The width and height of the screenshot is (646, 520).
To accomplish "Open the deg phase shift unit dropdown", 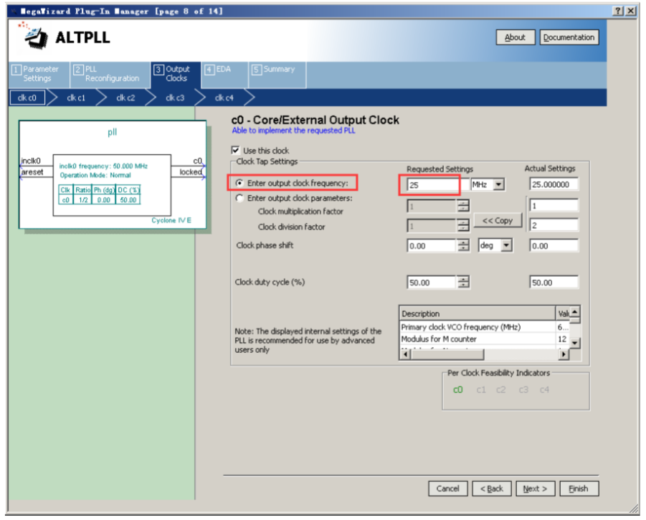I will tap(506, 245).
